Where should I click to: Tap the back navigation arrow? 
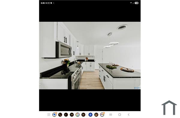[129, 115]
